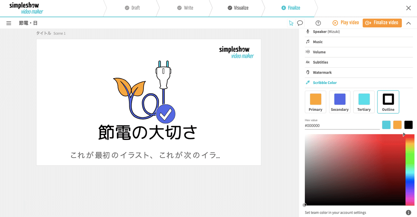Click the subtitle text これが最初のイラスト
The height and width of the screenshot is (217, 417).
pyautogui.click(x=145, y=155)
